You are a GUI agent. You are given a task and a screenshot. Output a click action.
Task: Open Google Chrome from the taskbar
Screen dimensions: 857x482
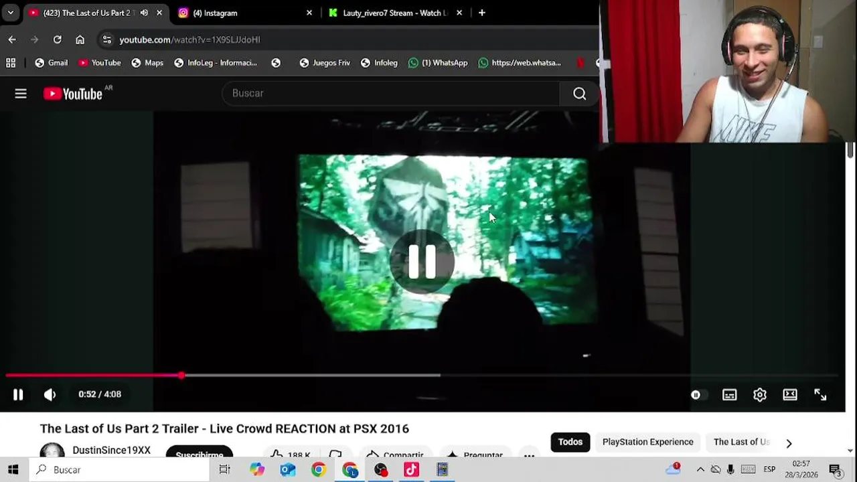[319, 470]
